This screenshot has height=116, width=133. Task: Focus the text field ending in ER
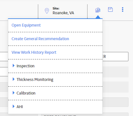coord(115,57)
